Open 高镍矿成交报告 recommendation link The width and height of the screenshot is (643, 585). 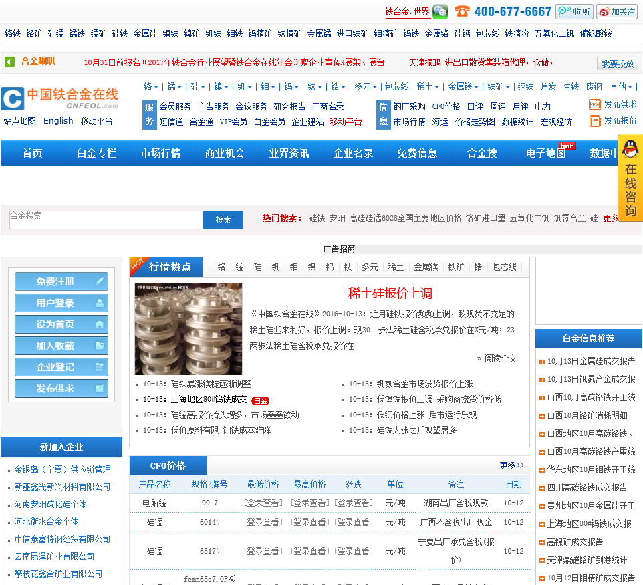coord(575,542)
